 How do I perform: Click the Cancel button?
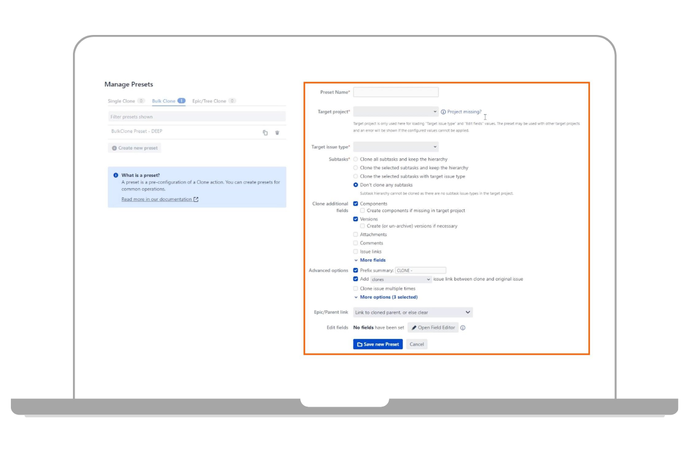tap(417, 344)
